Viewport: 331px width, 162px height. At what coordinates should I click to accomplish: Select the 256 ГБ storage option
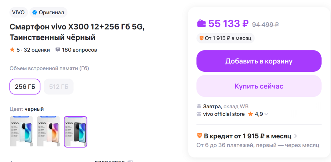[25, 87]
